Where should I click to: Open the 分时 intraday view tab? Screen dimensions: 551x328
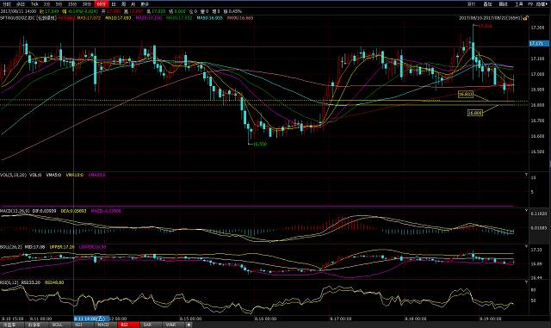click(x=7, y=3)
